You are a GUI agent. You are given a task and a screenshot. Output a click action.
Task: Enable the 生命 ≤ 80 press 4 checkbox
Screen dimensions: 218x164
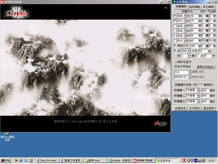coord(175,30)
